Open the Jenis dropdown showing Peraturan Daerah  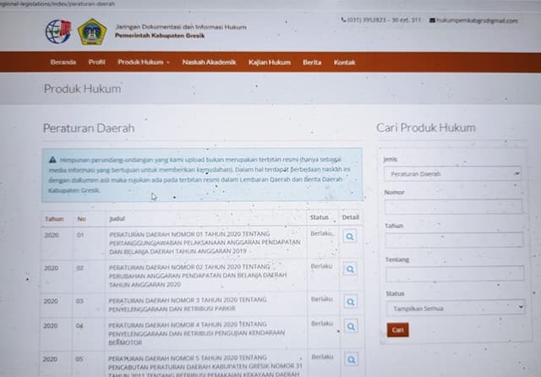click(453, 173)
